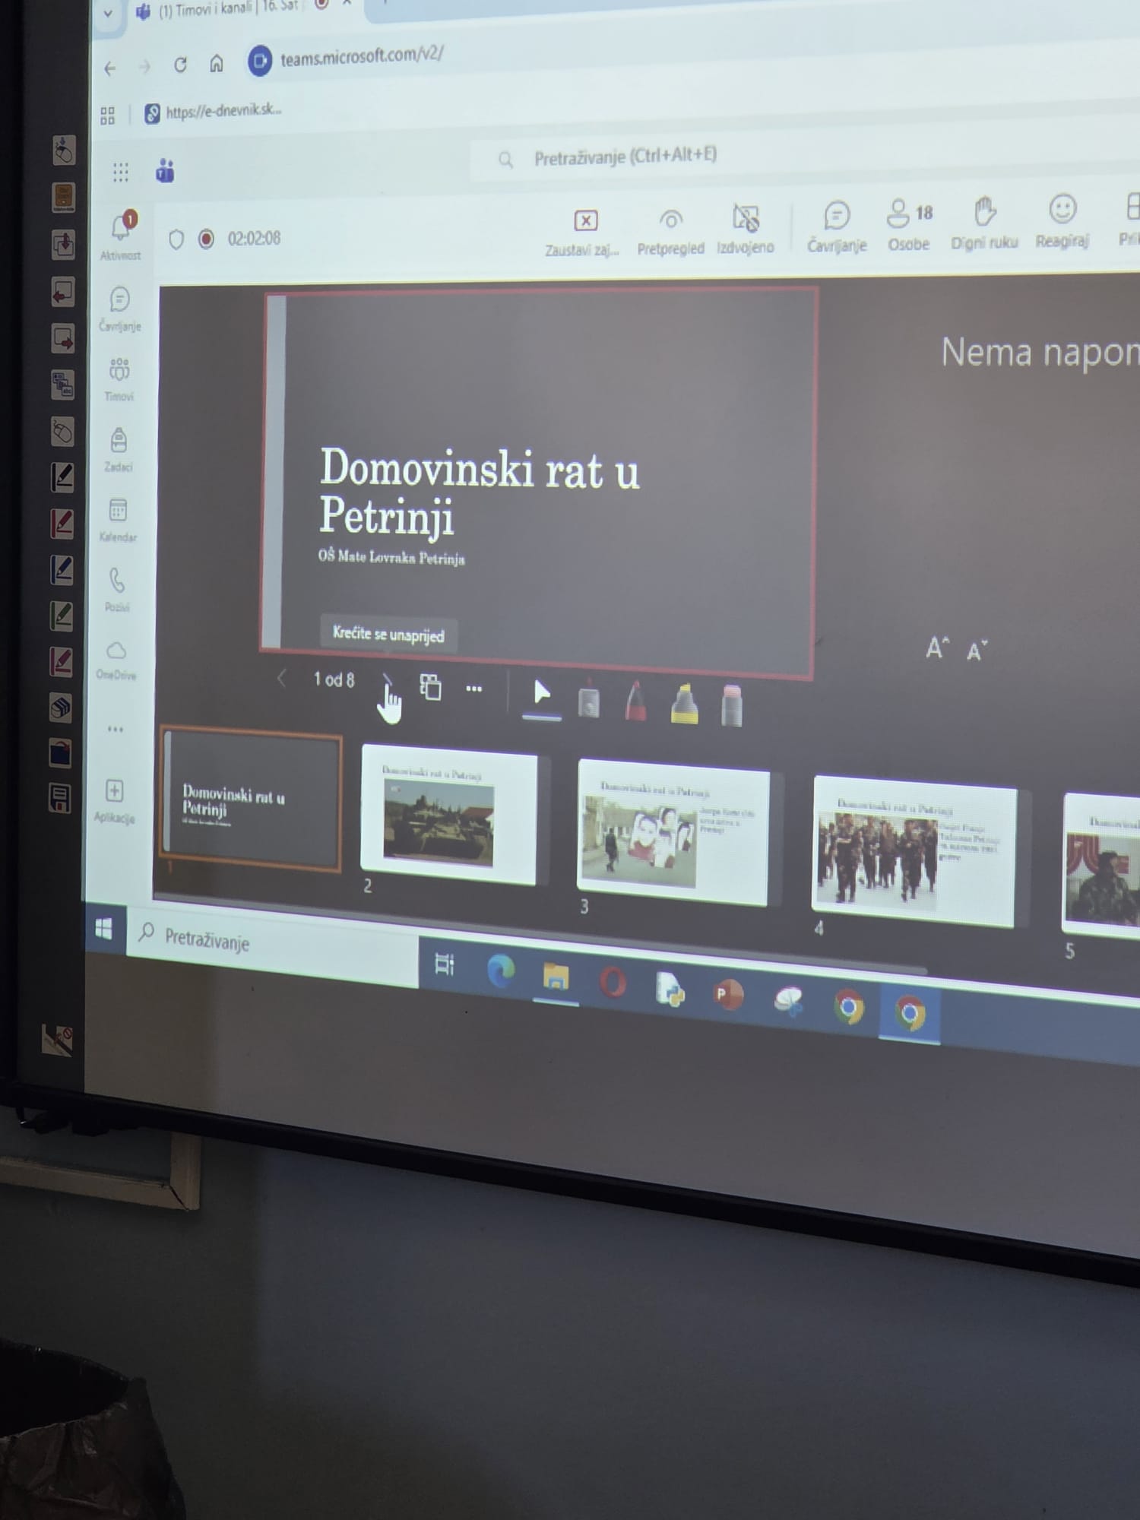This screenshot has height=1520, width=1140.
Task: Expand more slide options ellipsis
Action: [473, 689]
